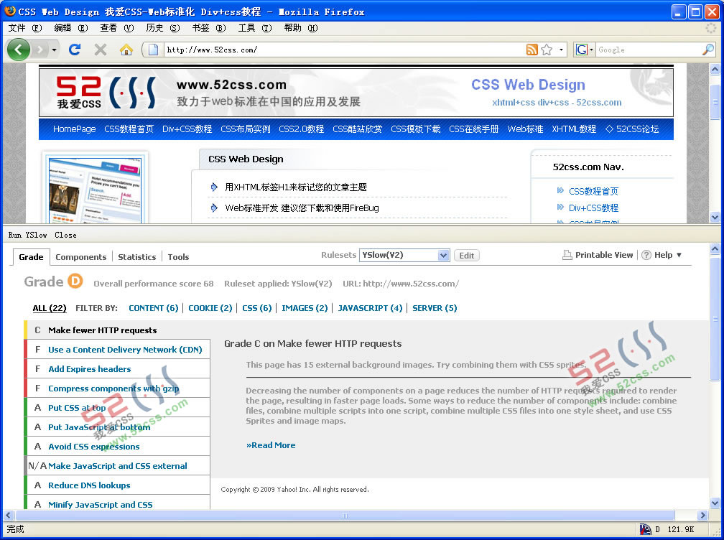Filter rules by SERVER (5)
724x540 pixels.
tap(435, 308)
